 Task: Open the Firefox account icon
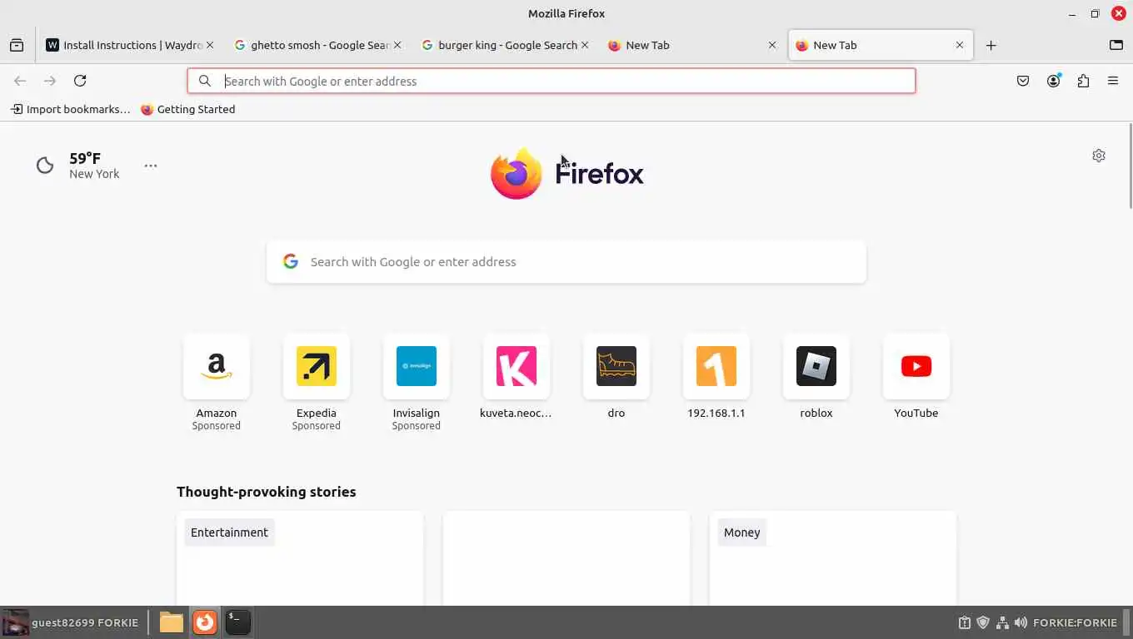coord(1054,81)
